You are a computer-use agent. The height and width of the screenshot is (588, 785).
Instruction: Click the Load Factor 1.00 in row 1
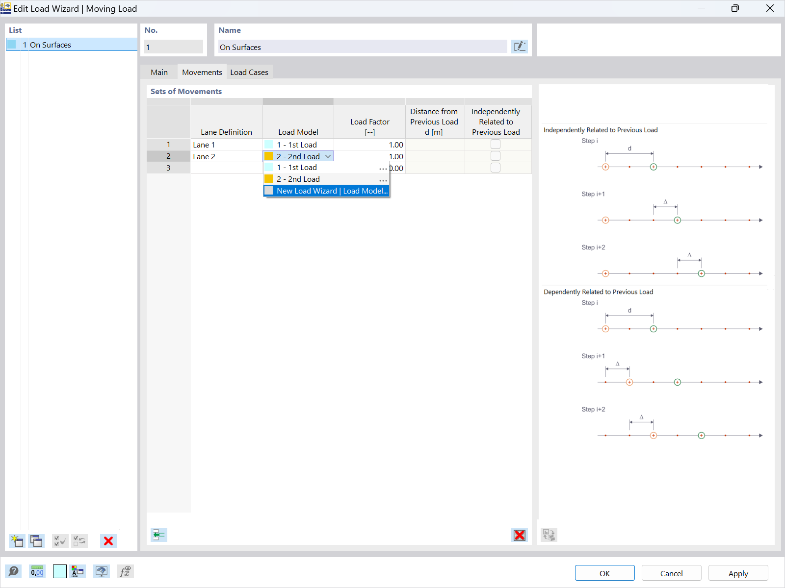tap(369, 145)
